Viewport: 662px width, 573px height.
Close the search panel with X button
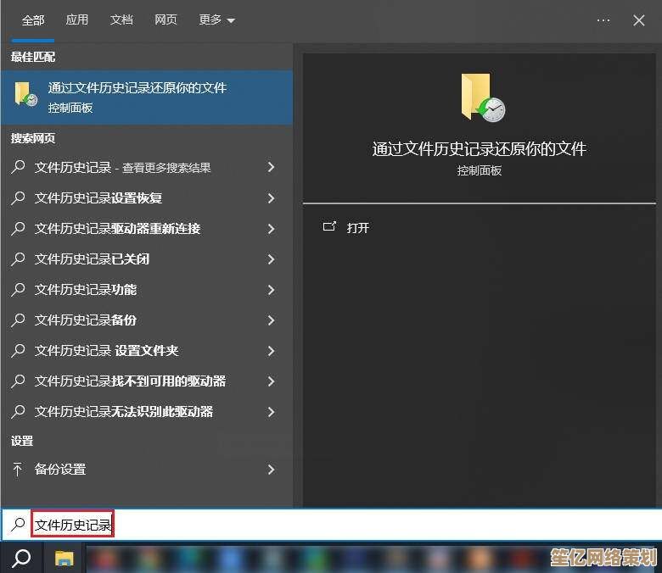pyautogui.click(x=639, y=20)
